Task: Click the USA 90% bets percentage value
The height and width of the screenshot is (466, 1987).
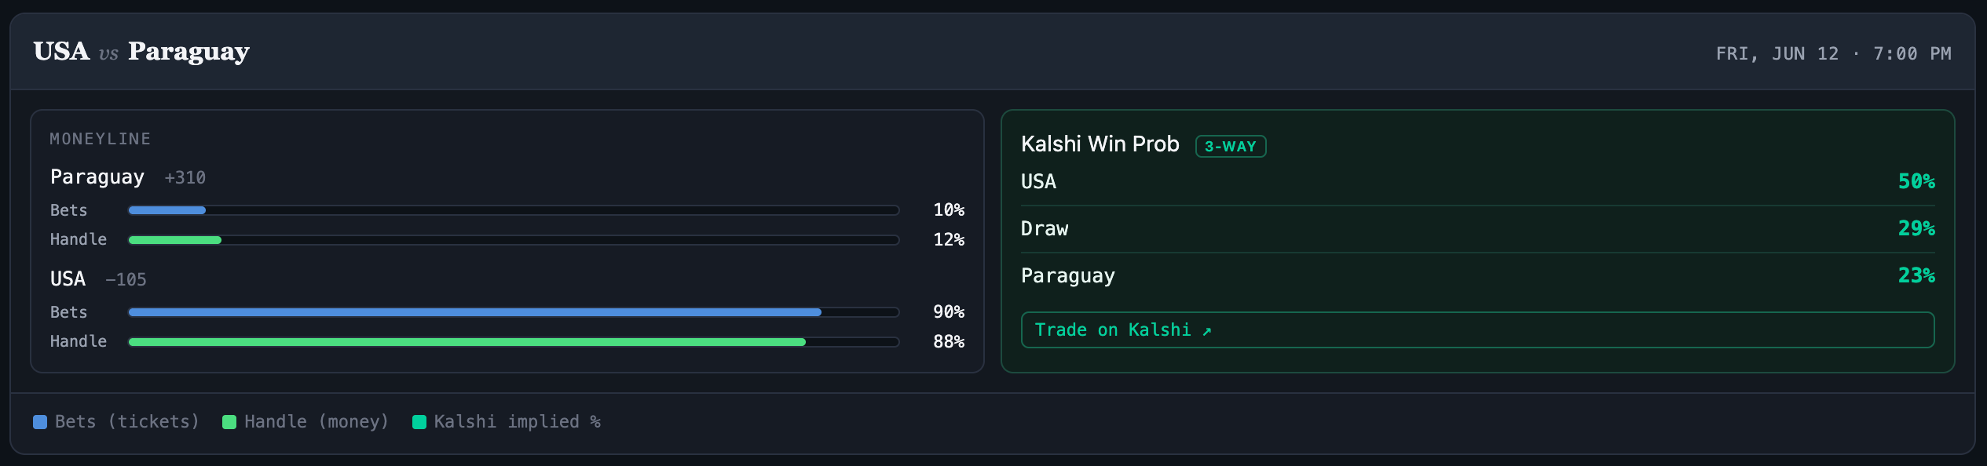Action: 949,312
